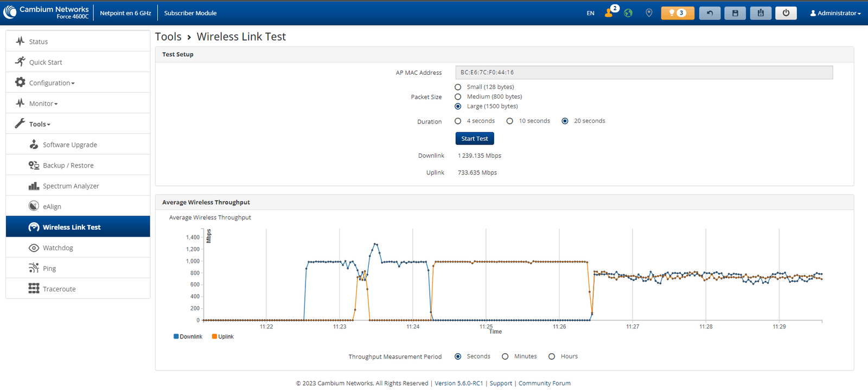
Task: Select Small (128 bytes) packet size
Action: coord(458,87)
